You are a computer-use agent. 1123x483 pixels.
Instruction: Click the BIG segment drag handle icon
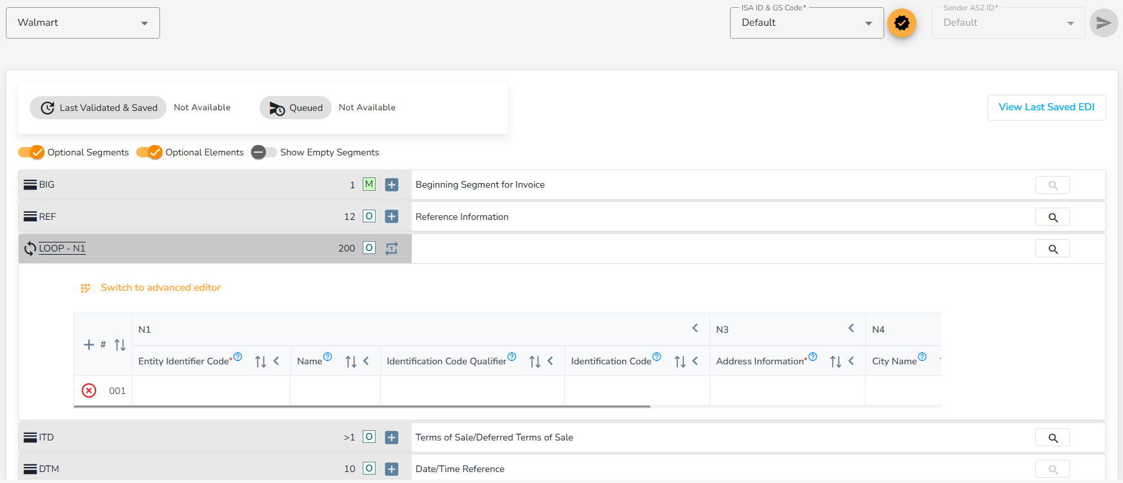click(x=30, y=184)
